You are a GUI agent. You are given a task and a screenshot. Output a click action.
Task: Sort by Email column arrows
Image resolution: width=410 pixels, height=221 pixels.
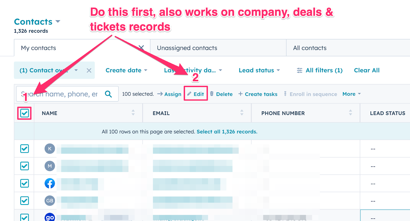[x=242, y=113]
